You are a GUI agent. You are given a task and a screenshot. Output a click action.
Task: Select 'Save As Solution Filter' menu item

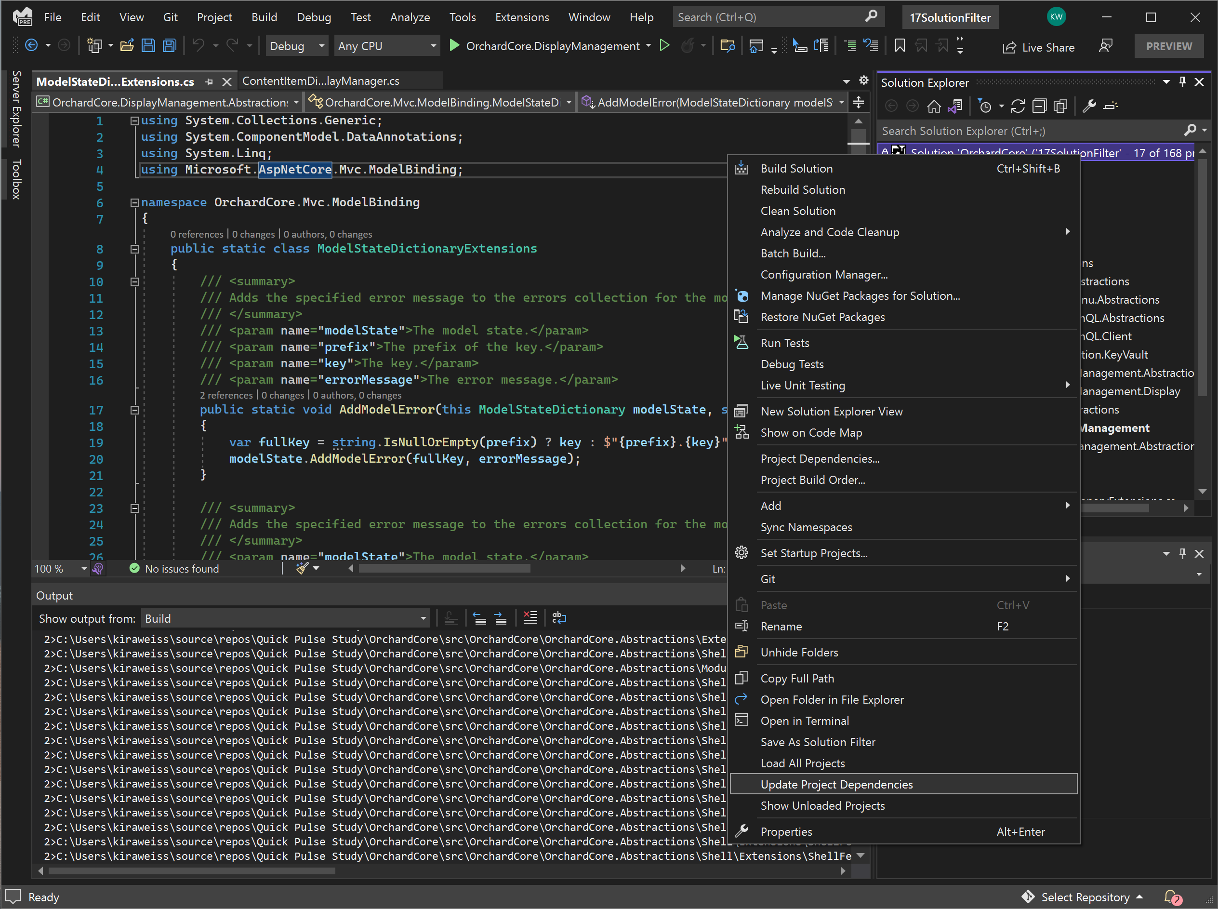818,742
